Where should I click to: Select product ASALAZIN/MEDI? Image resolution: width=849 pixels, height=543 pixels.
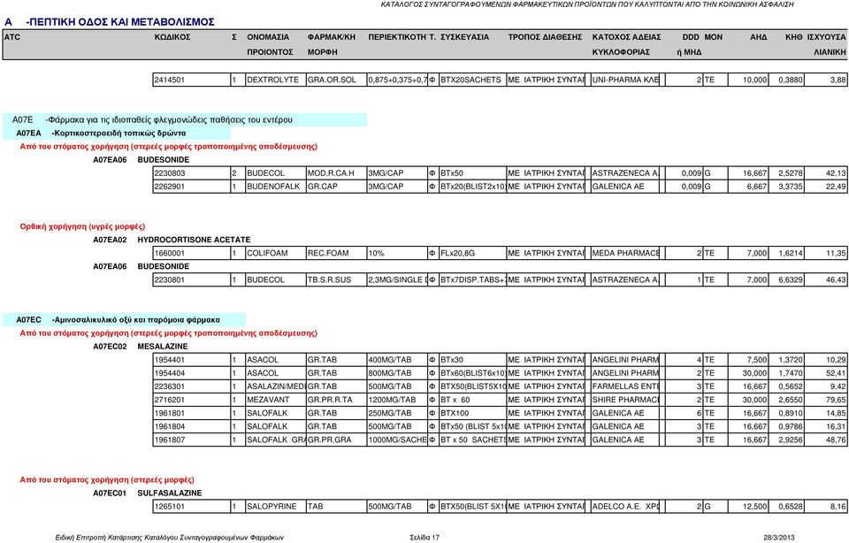[276, 386]
